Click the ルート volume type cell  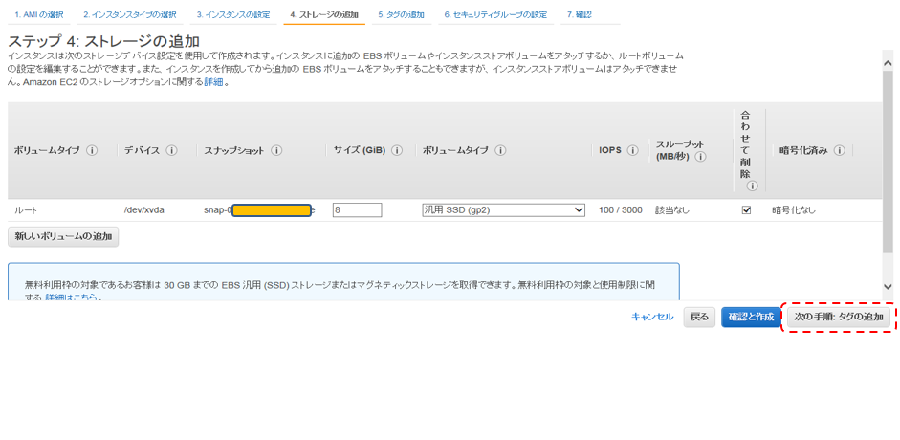[26, 210]
